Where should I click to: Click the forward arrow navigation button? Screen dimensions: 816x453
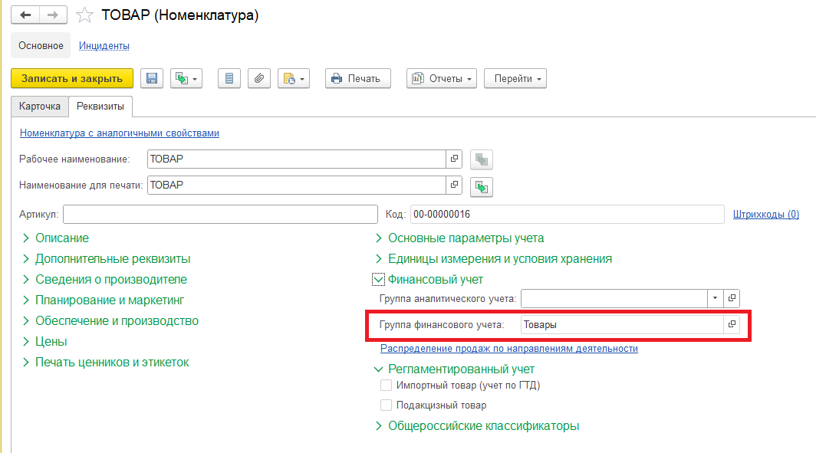pyautogui.click(x=53, y=15)
